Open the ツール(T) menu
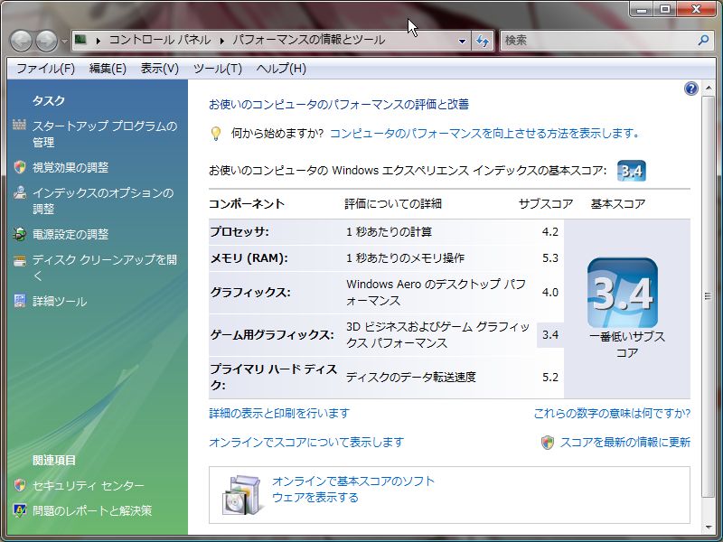 [217, 69]
